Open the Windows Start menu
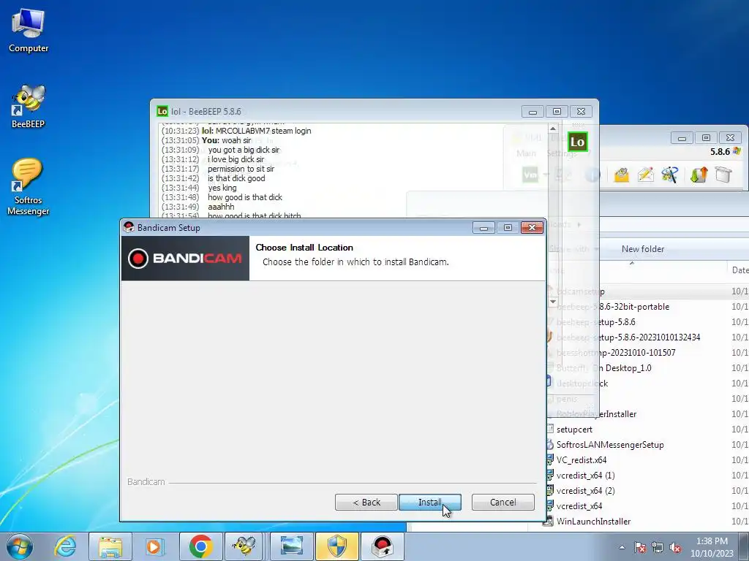Screen dimensions: 749x561 pos(20,546)
